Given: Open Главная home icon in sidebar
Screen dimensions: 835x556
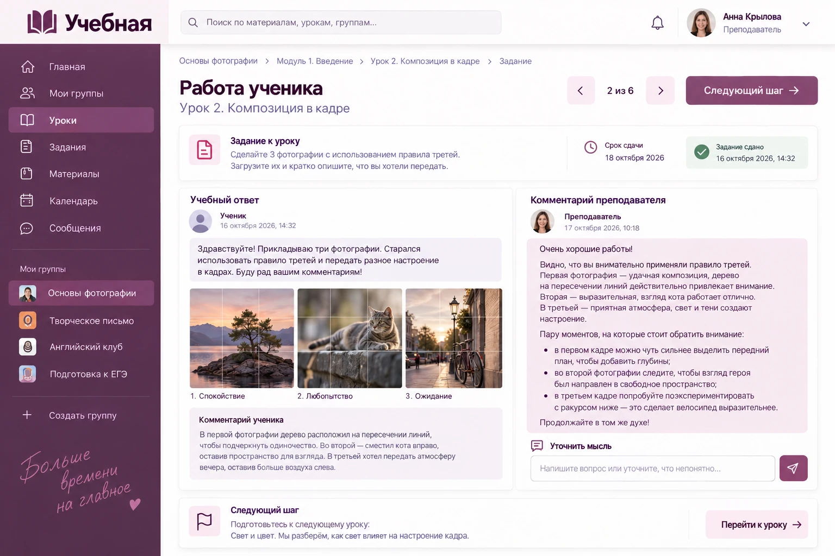Looking at the screenshot, I should [27, 67].
